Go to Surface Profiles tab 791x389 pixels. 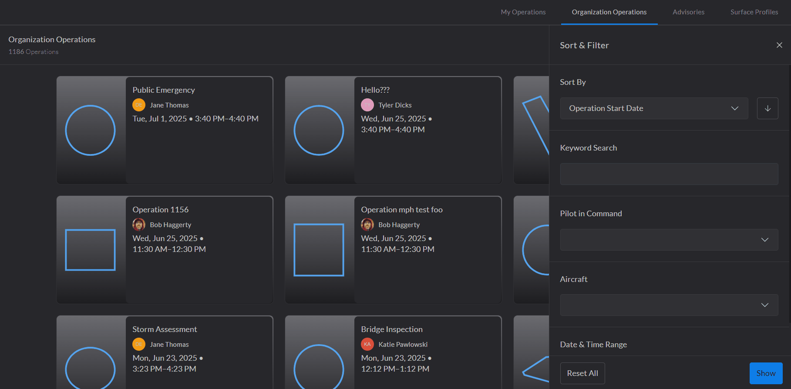(754, 12)
